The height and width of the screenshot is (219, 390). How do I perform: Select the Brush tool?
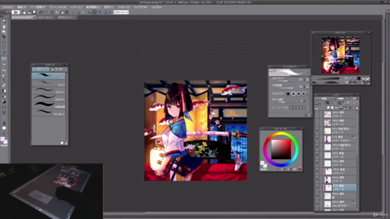click(x=4, y=70)
